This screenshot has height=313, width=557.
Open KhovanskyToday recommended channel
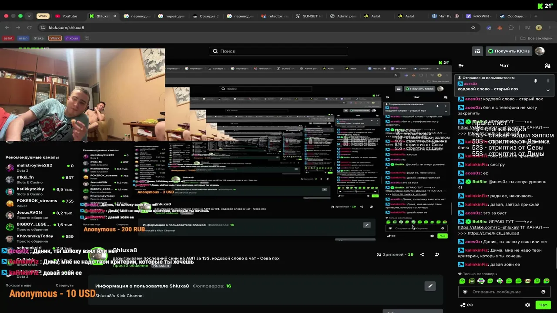pyautogui.click(x=40, y=238)
